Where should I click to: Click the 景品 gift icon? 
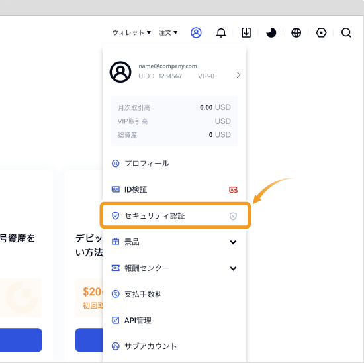[x=115, y=242]
